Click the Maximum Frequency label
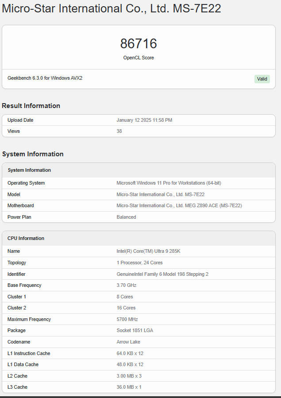Image resolution: width=281 pixels, height=398 pixels. click(x=29, y=319)
